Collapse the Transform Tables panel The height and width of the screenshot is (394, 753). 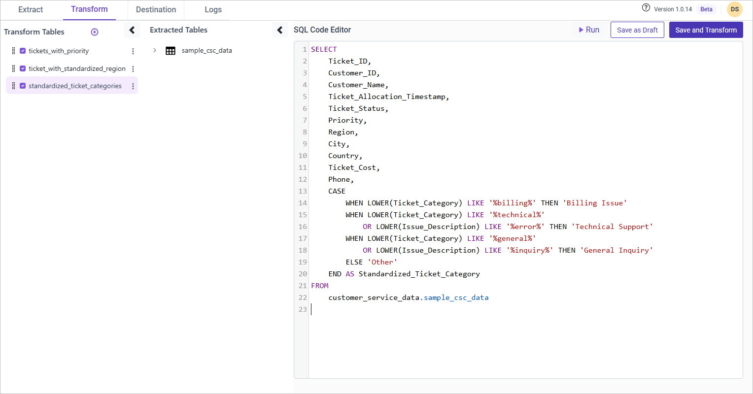(132, 30)
